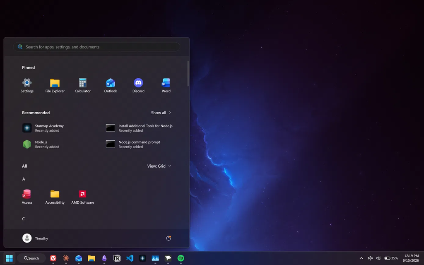The image size is (424, 265).
Task: Click the letter A group header
Action: click(x=24, y=179)
